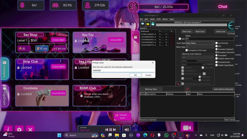Click the Cheat Engine logo

pos(231,26)
